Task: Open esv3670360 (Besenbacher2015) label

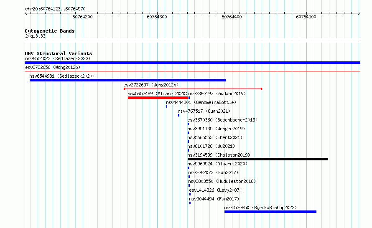Action: 222,120
